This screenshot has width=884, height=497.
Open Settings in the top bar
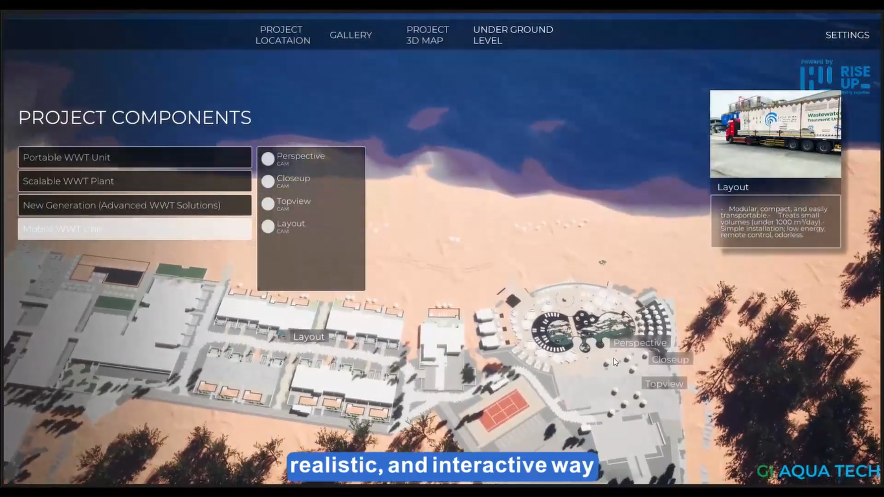tap(847, 35)
